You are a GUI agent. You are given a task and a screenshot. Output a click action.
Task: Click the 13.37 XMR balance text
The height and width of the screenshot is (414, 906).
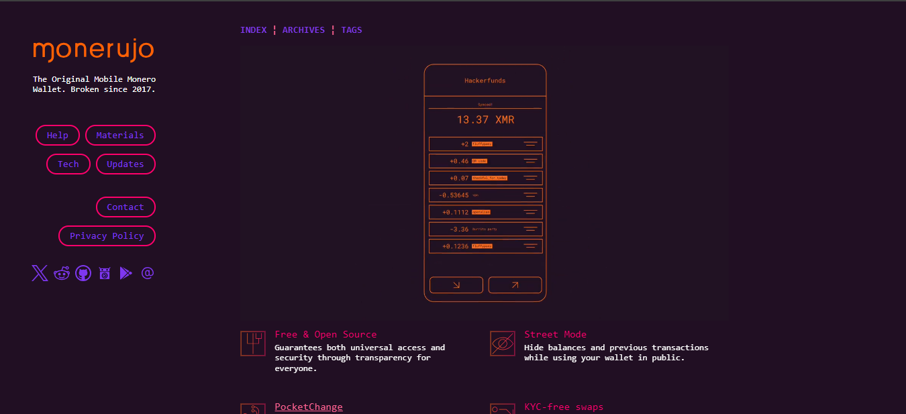(x=485, y=119)
